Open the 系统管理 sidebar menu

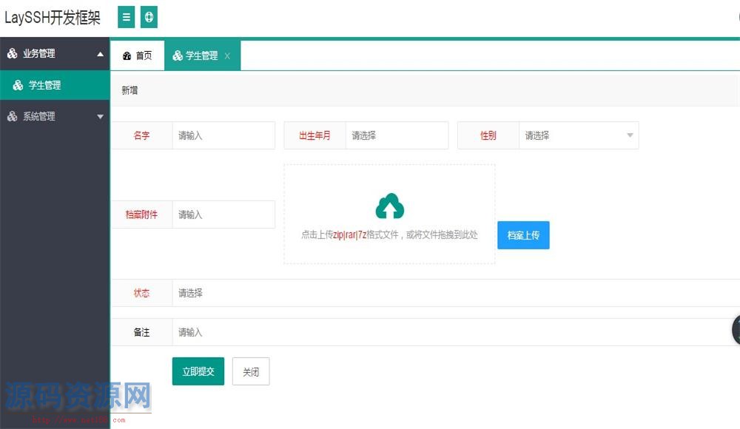tap(55, 116)
